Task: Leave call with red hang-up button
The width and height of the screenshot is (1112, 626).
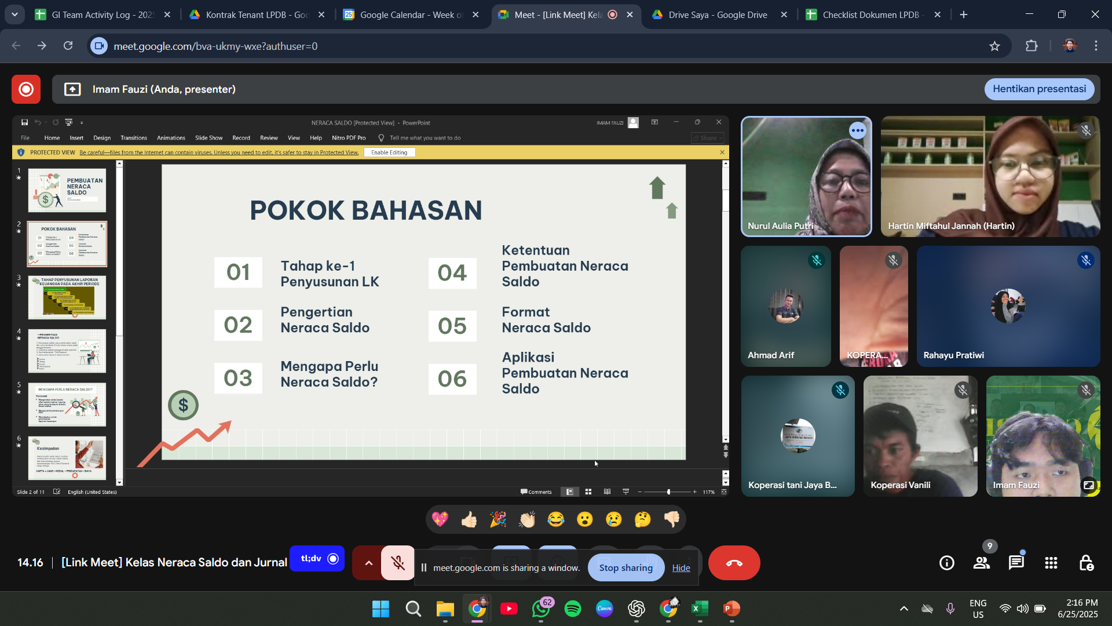Action: [734, 563]
